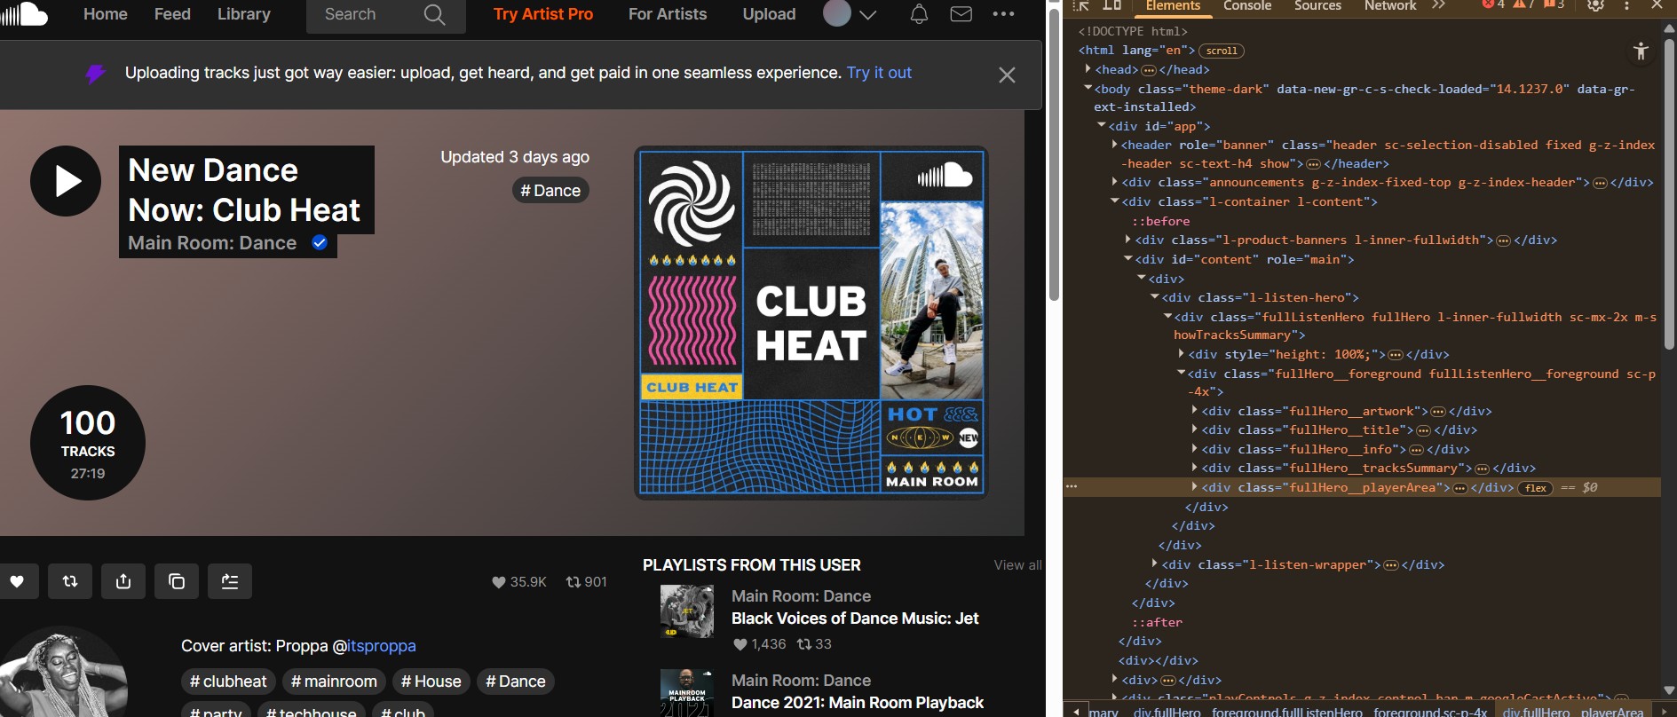Switch to the DevTools Elements tab
This screenshot has height=717, width=1677.
pyautogui.click(x=1173, y=6)
